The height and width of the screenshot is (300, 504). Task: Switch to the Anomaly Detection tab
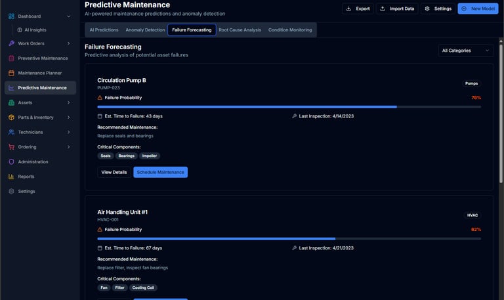145,30
